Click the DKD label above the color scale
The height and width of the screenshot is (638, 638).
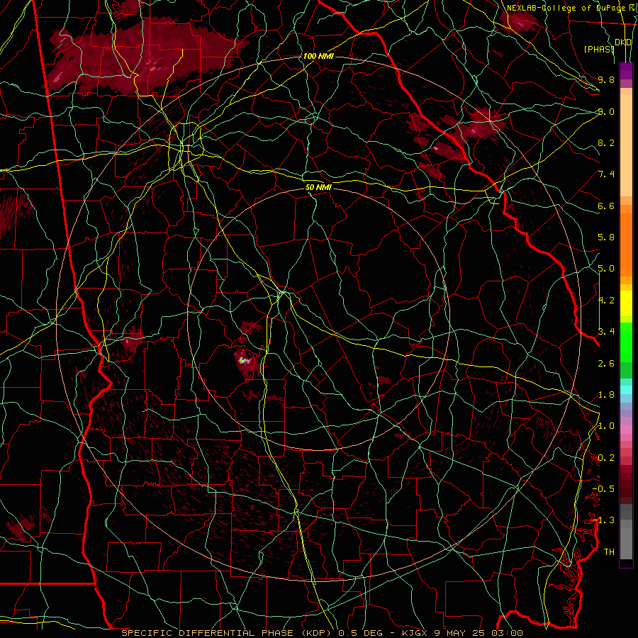623,43
